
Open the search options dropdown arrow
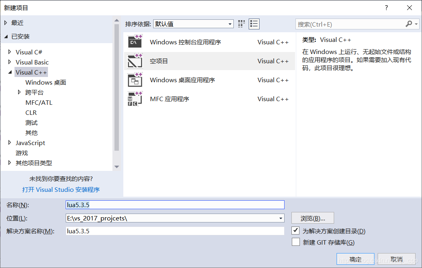coord(416,24)
